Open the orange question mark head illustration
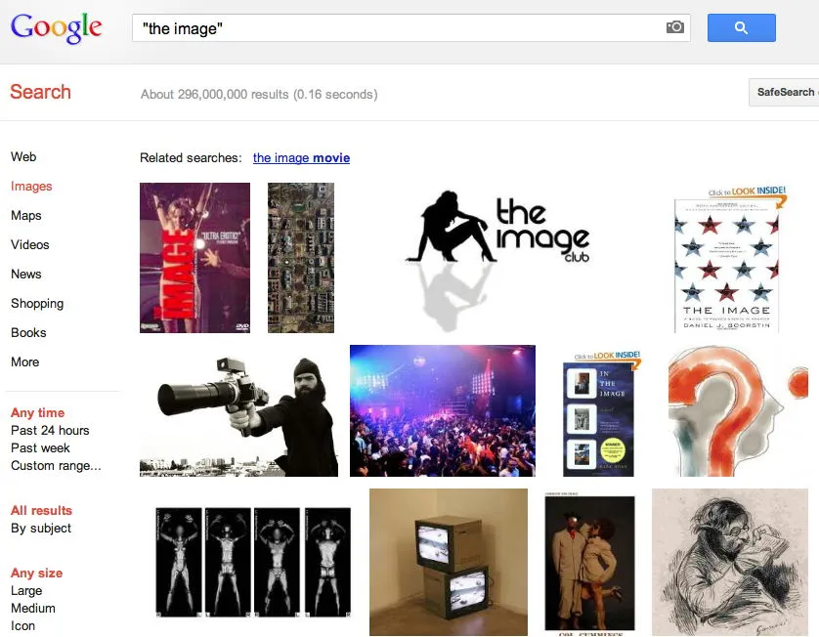This screenshot has height=637, width=819. [x=738, y=411]
